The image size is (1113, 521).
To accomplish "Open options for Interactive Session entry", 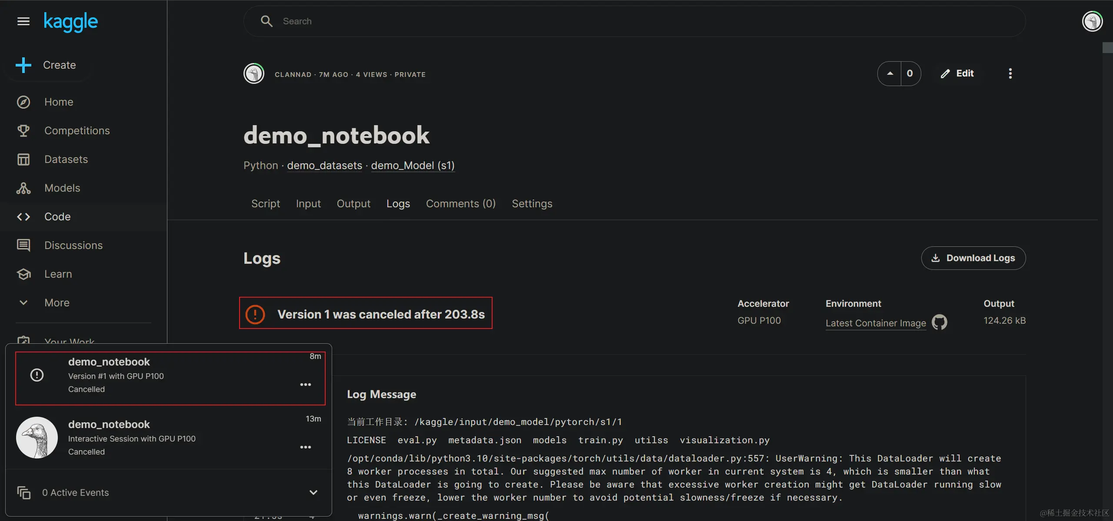I will tap(306, 447).
